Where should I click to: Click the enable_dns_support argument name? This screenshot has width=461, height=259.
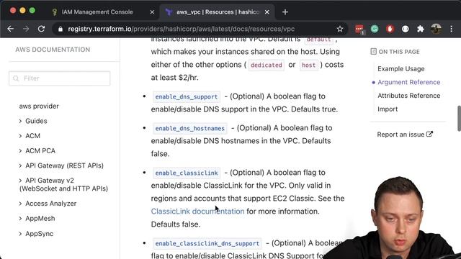coord(187,96)
